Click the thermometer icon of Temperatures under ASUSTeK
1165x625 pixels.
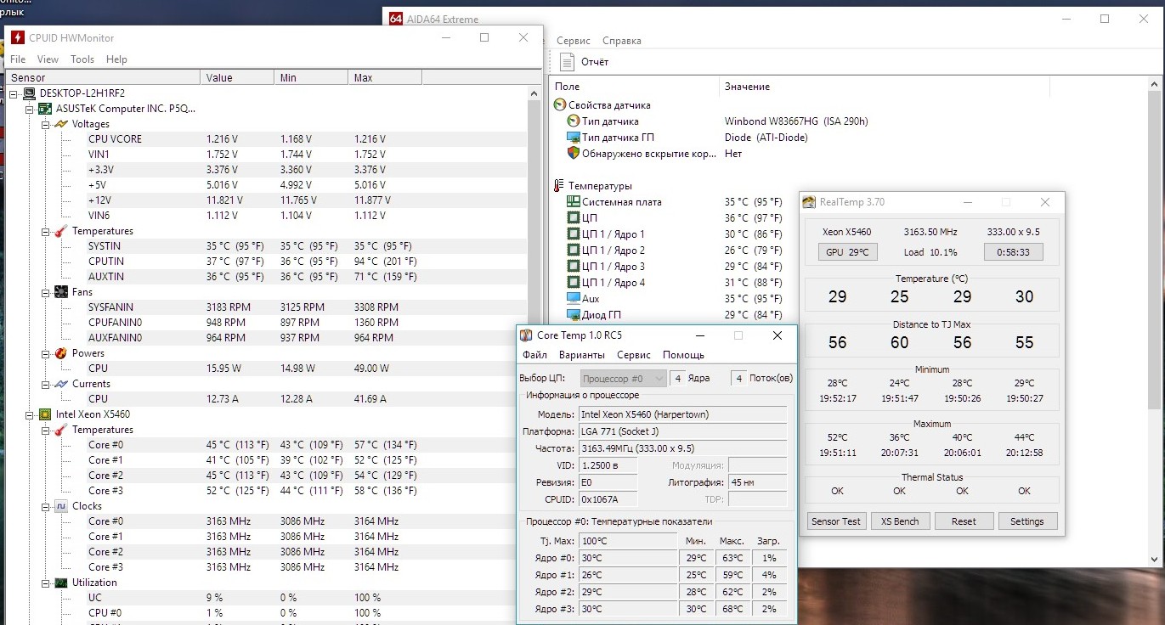[61, 231]
